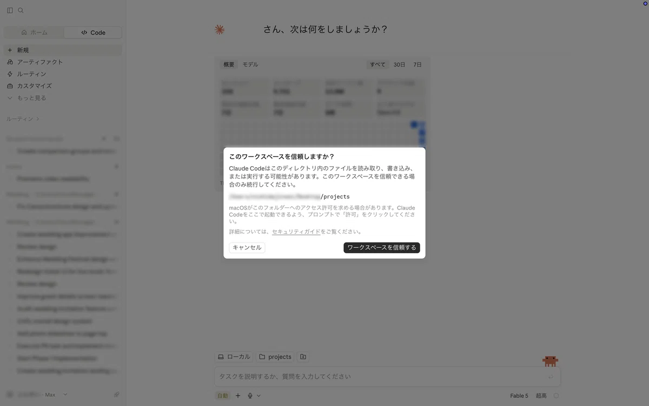Open the ルーティン item with bolt icon
Screen dimensions: 649x406
point(63,74)
